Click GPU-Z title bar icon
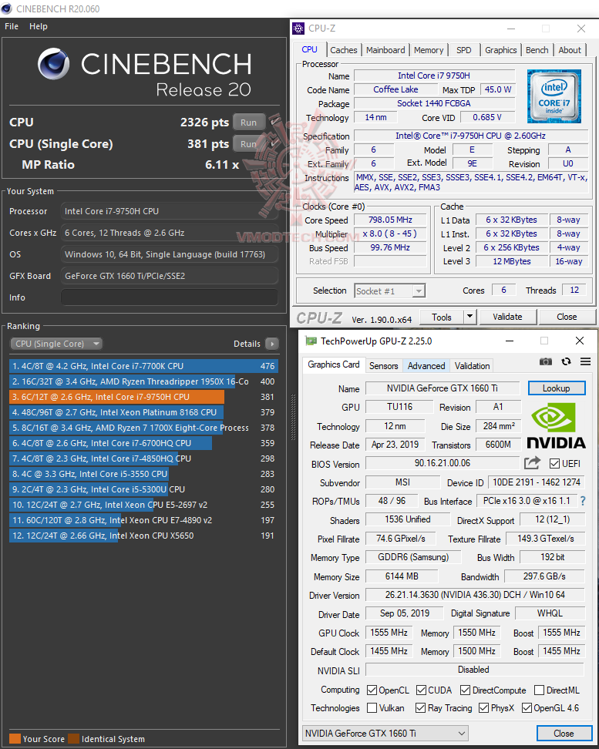Image resolution: width=599 pixels, height=749 pixels. 311,341
